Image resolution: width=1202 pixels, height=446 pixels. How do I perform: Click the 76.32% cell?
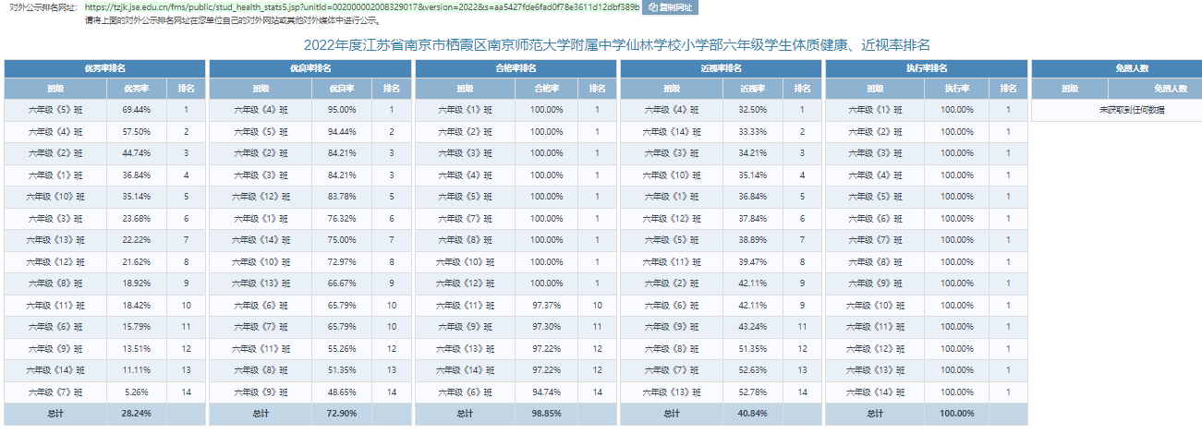tap(341, 218)
